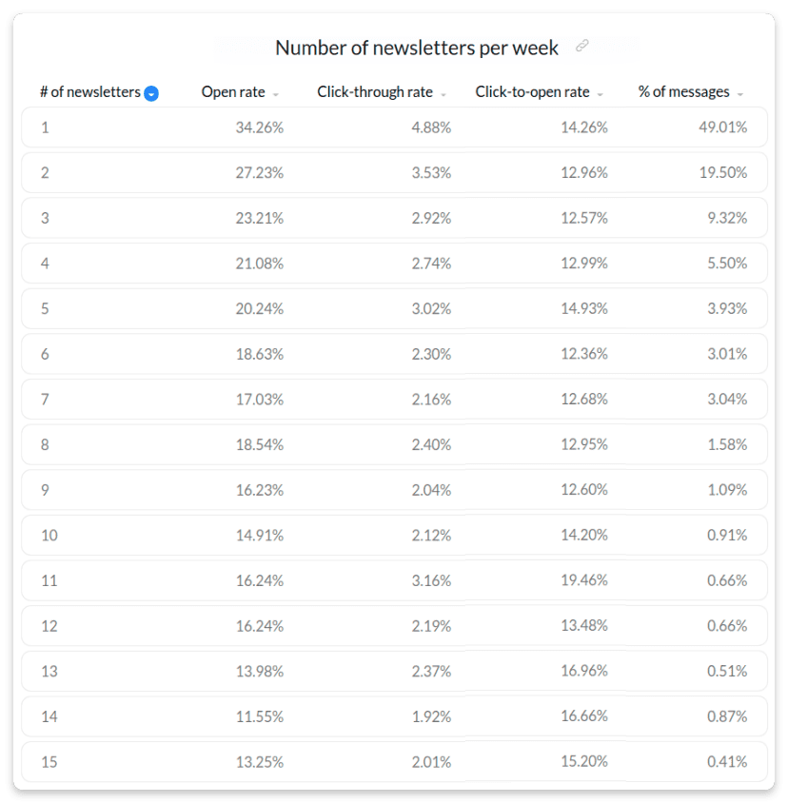The image size is (788, 803).
Task: Click the row for 15 newsletters
Action: [394, 761]
